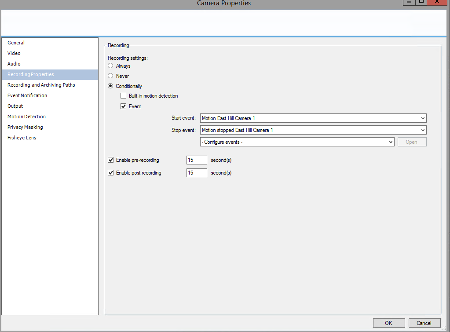450x332 pixels.
Task: Select the Never recording option
Action: (x=111, y=76)
